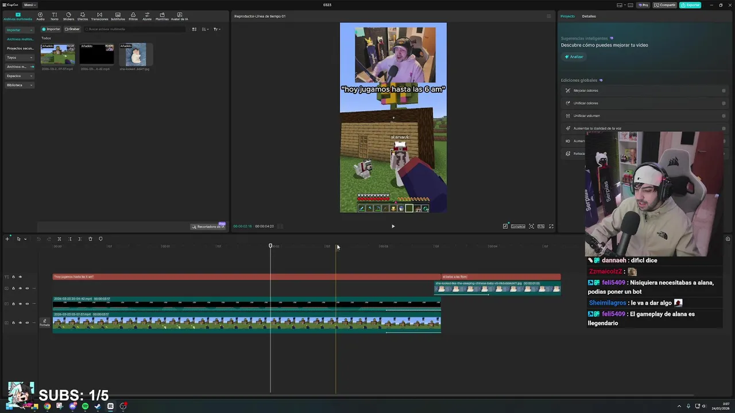Toggle the Unificar colores switch
The width and height of the screenshot is (735, 413).
point(724,103)
